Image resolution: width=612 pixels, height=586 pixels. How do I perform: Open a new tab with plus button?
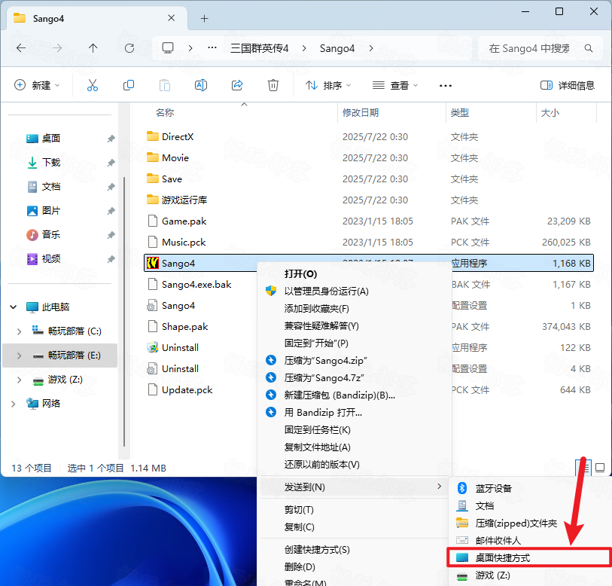click(204, 18)
